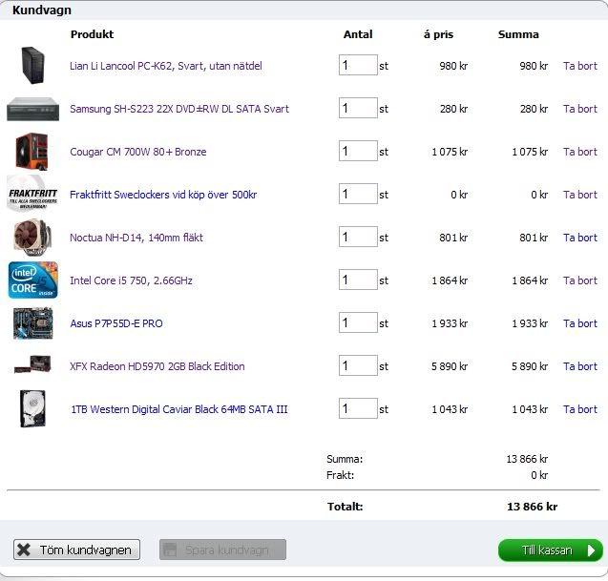The height and width of the screenshot is (581, 608).
Task: Click the Antal column header
Action: (358, 34)
